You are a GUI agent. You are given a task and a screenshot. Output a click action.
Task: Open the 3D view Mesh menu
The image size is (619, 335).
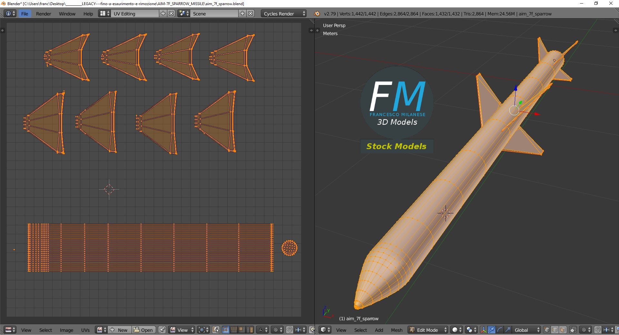397,330
